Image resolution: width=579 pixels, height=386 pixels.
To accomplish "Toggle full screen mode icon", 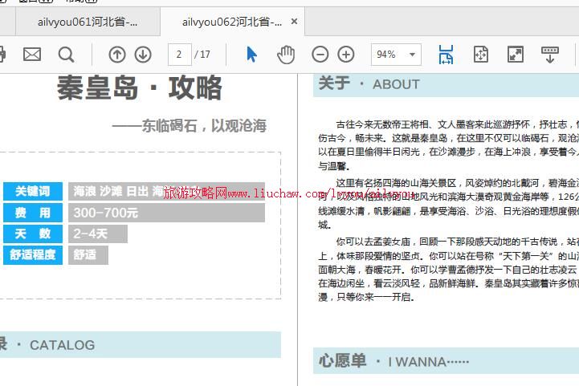I will (515, 55).
